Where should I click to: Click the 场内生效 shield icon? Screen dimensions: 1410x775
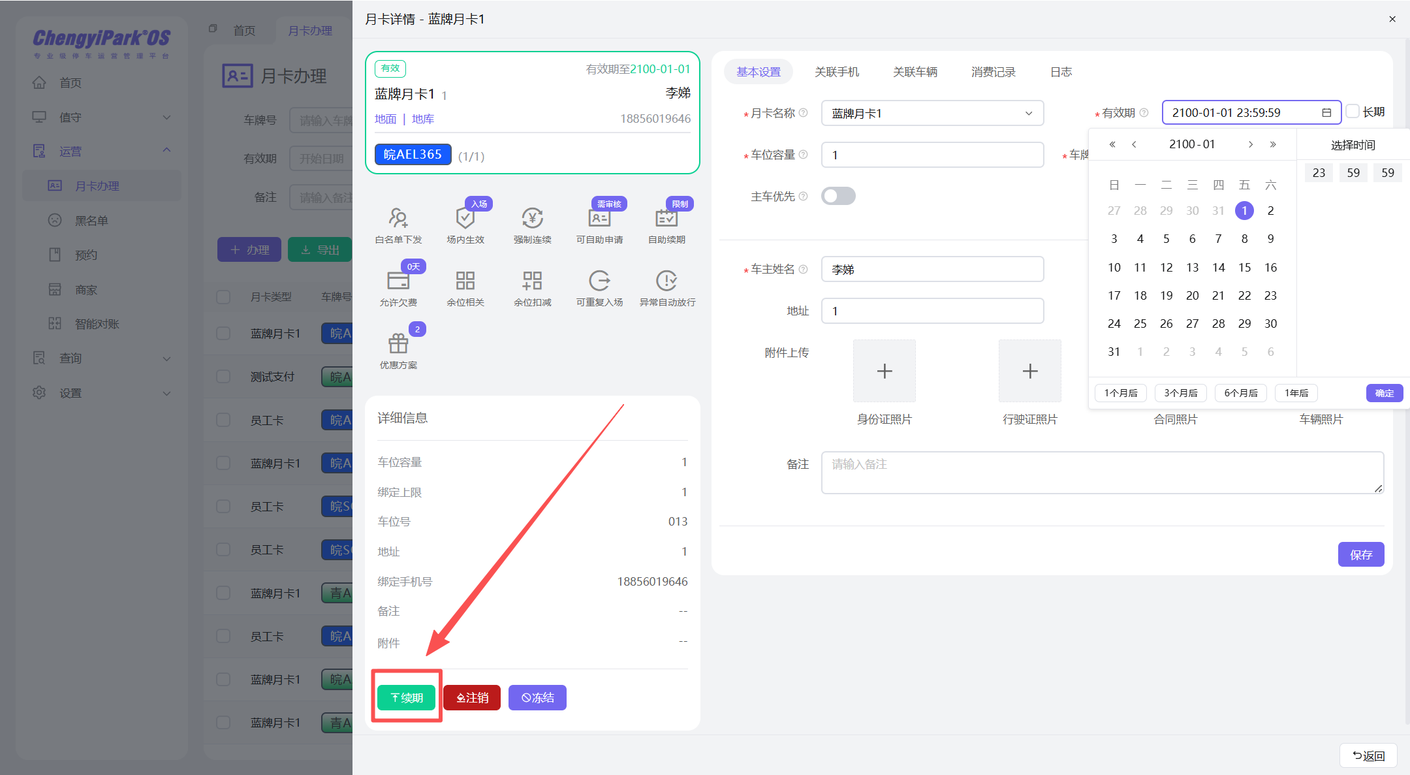click(x=465, y=218)
